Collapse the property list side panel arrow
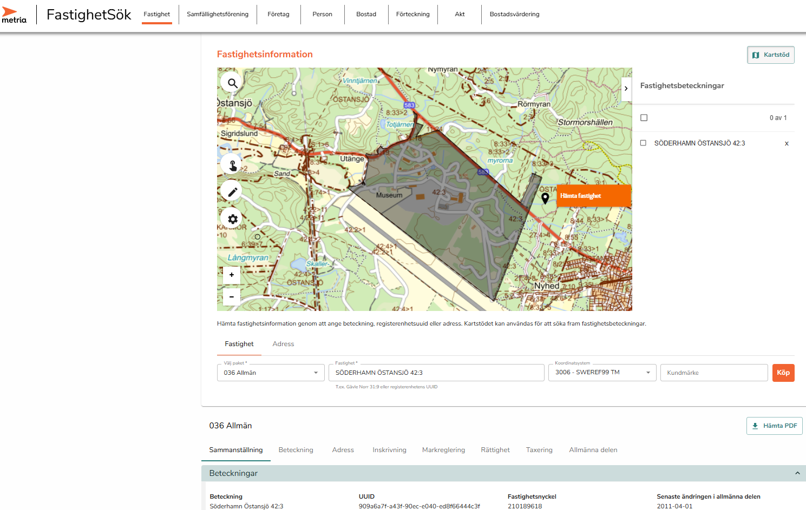This screenshot has width=806, height=510. [626, 89]
